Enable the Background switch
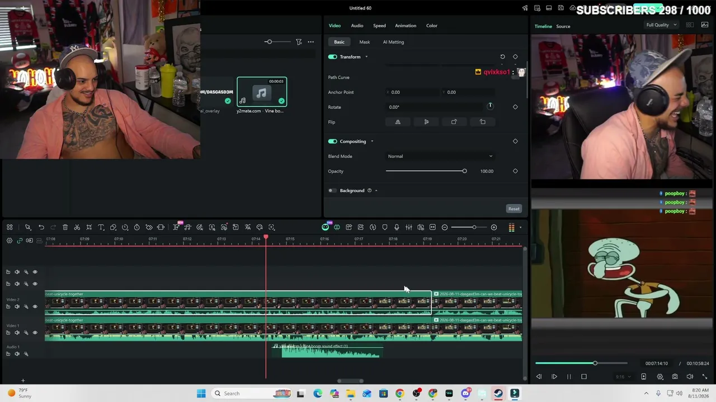The width and height of the screenshot is (716, 402). pyautogui.click(x=333, y=190)
